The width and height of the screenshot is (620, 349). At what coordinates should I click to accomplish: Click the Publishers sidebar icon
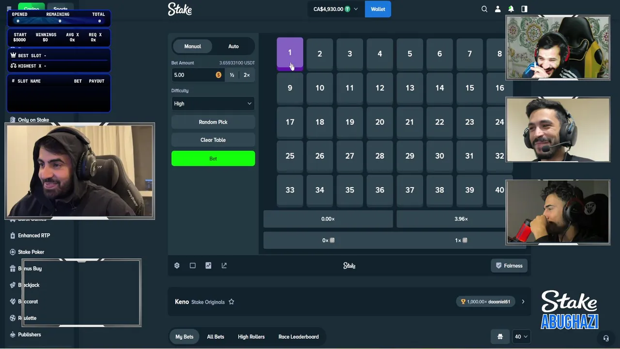(x=13, y=334)
